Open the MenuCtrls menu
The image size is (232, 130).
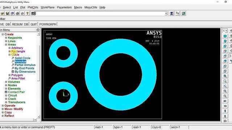coord(91,7)
